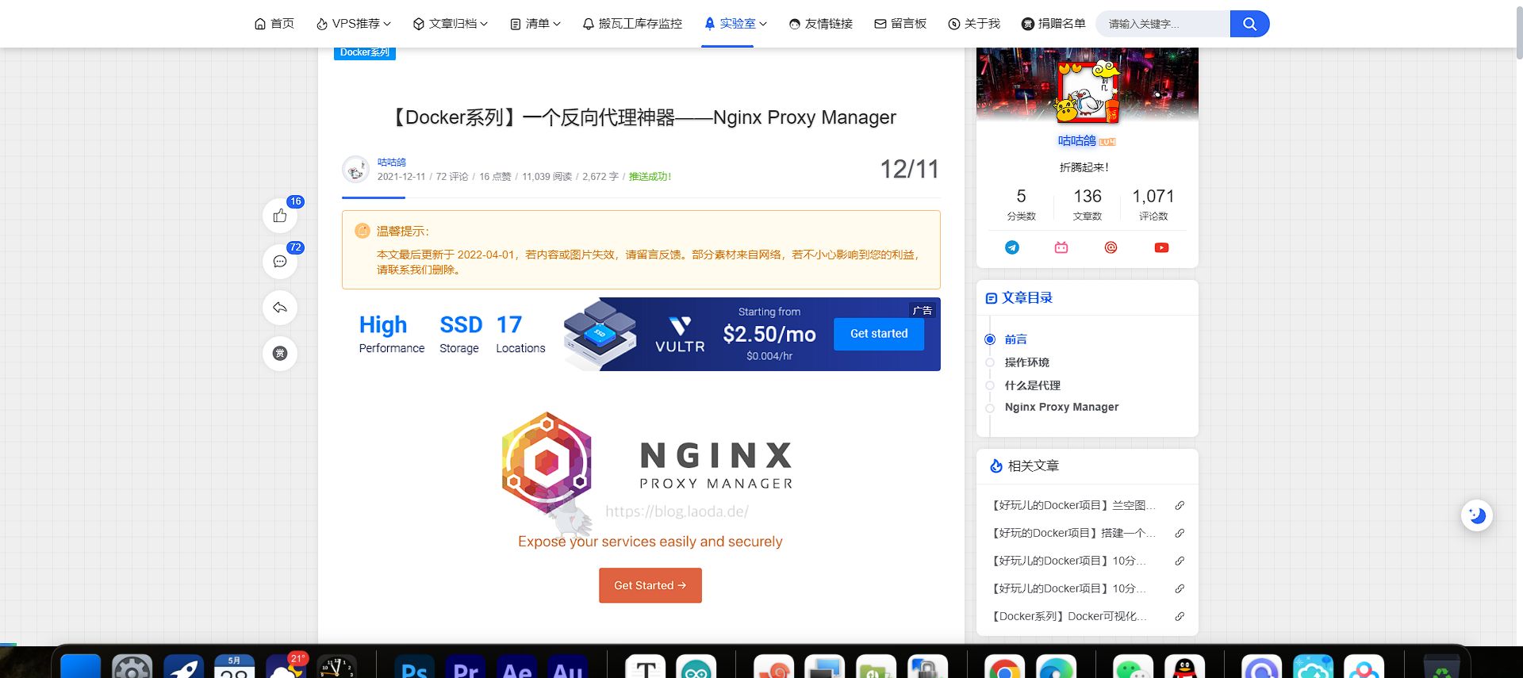The width and height of the screenshot is (1523, 678).
Task: Expand the 文章归档 dropdown menu
Action: point(451,24)
